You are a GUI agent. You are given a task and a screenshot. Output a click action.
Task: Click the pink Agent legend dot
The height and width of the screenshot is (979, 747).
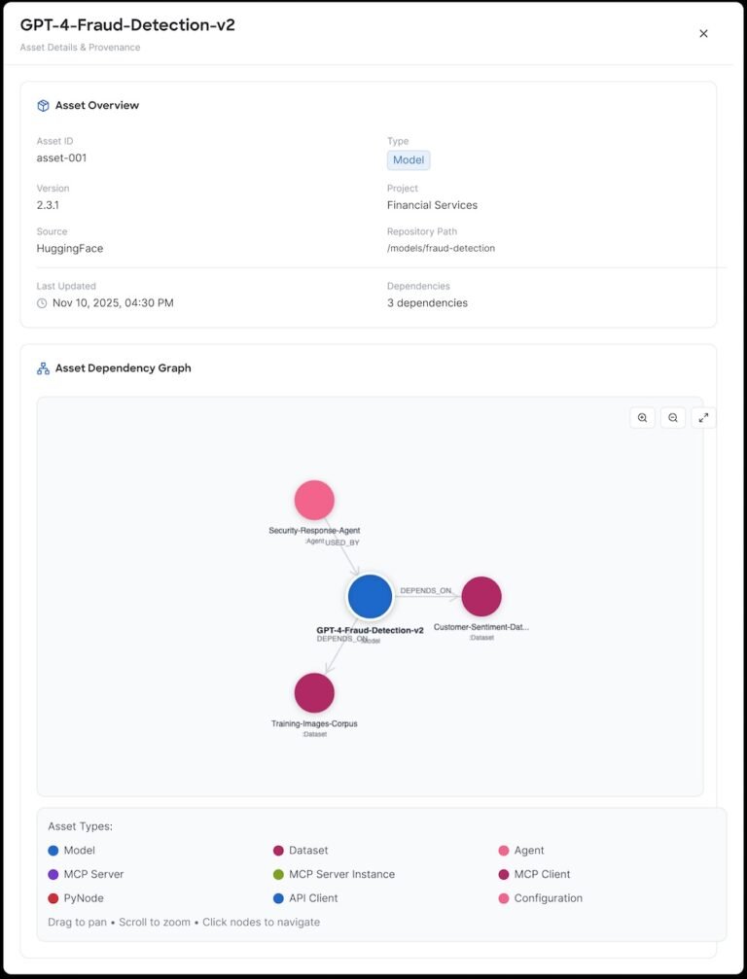[504, 851]
